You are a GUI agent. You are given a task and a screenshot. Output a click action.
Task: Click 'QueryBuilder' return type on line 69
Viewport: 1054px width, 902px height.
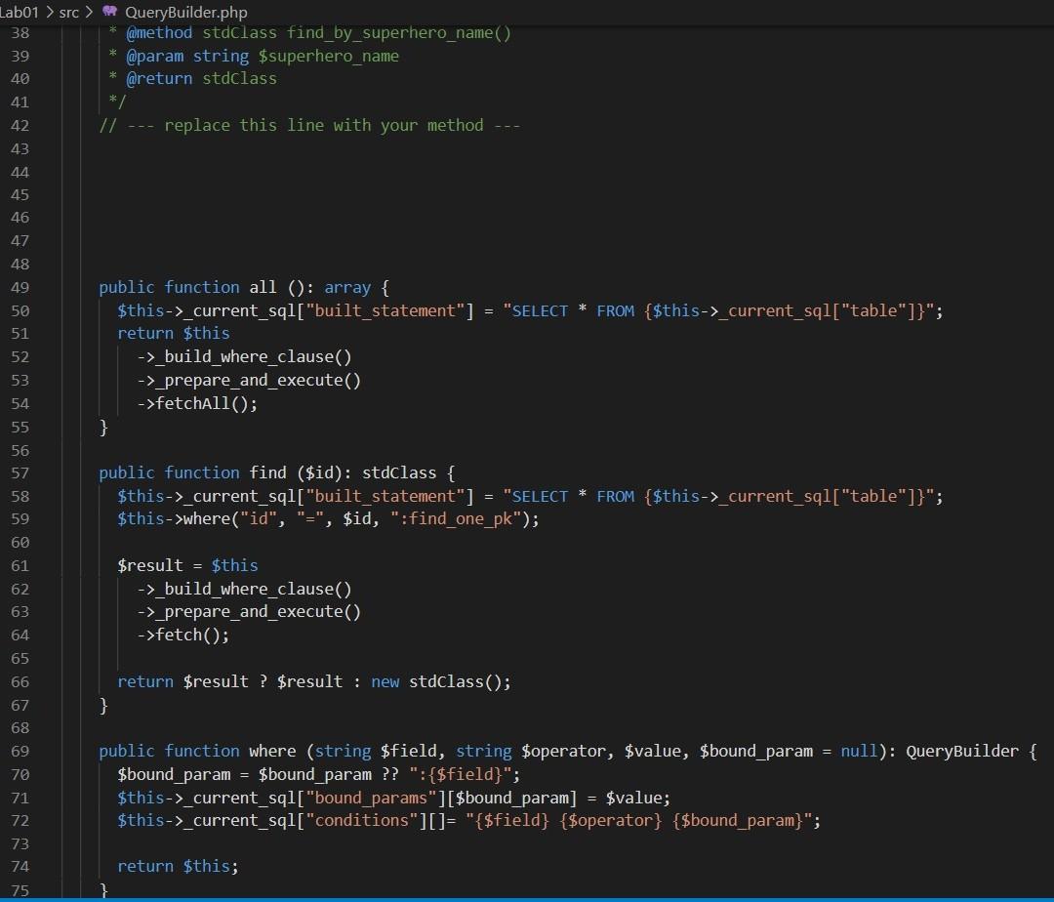click(x=962, y=752)
